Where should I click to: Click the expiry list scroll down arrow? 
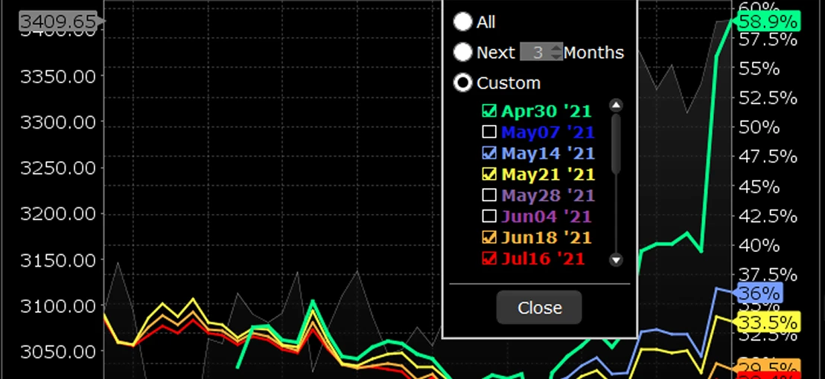616,259
